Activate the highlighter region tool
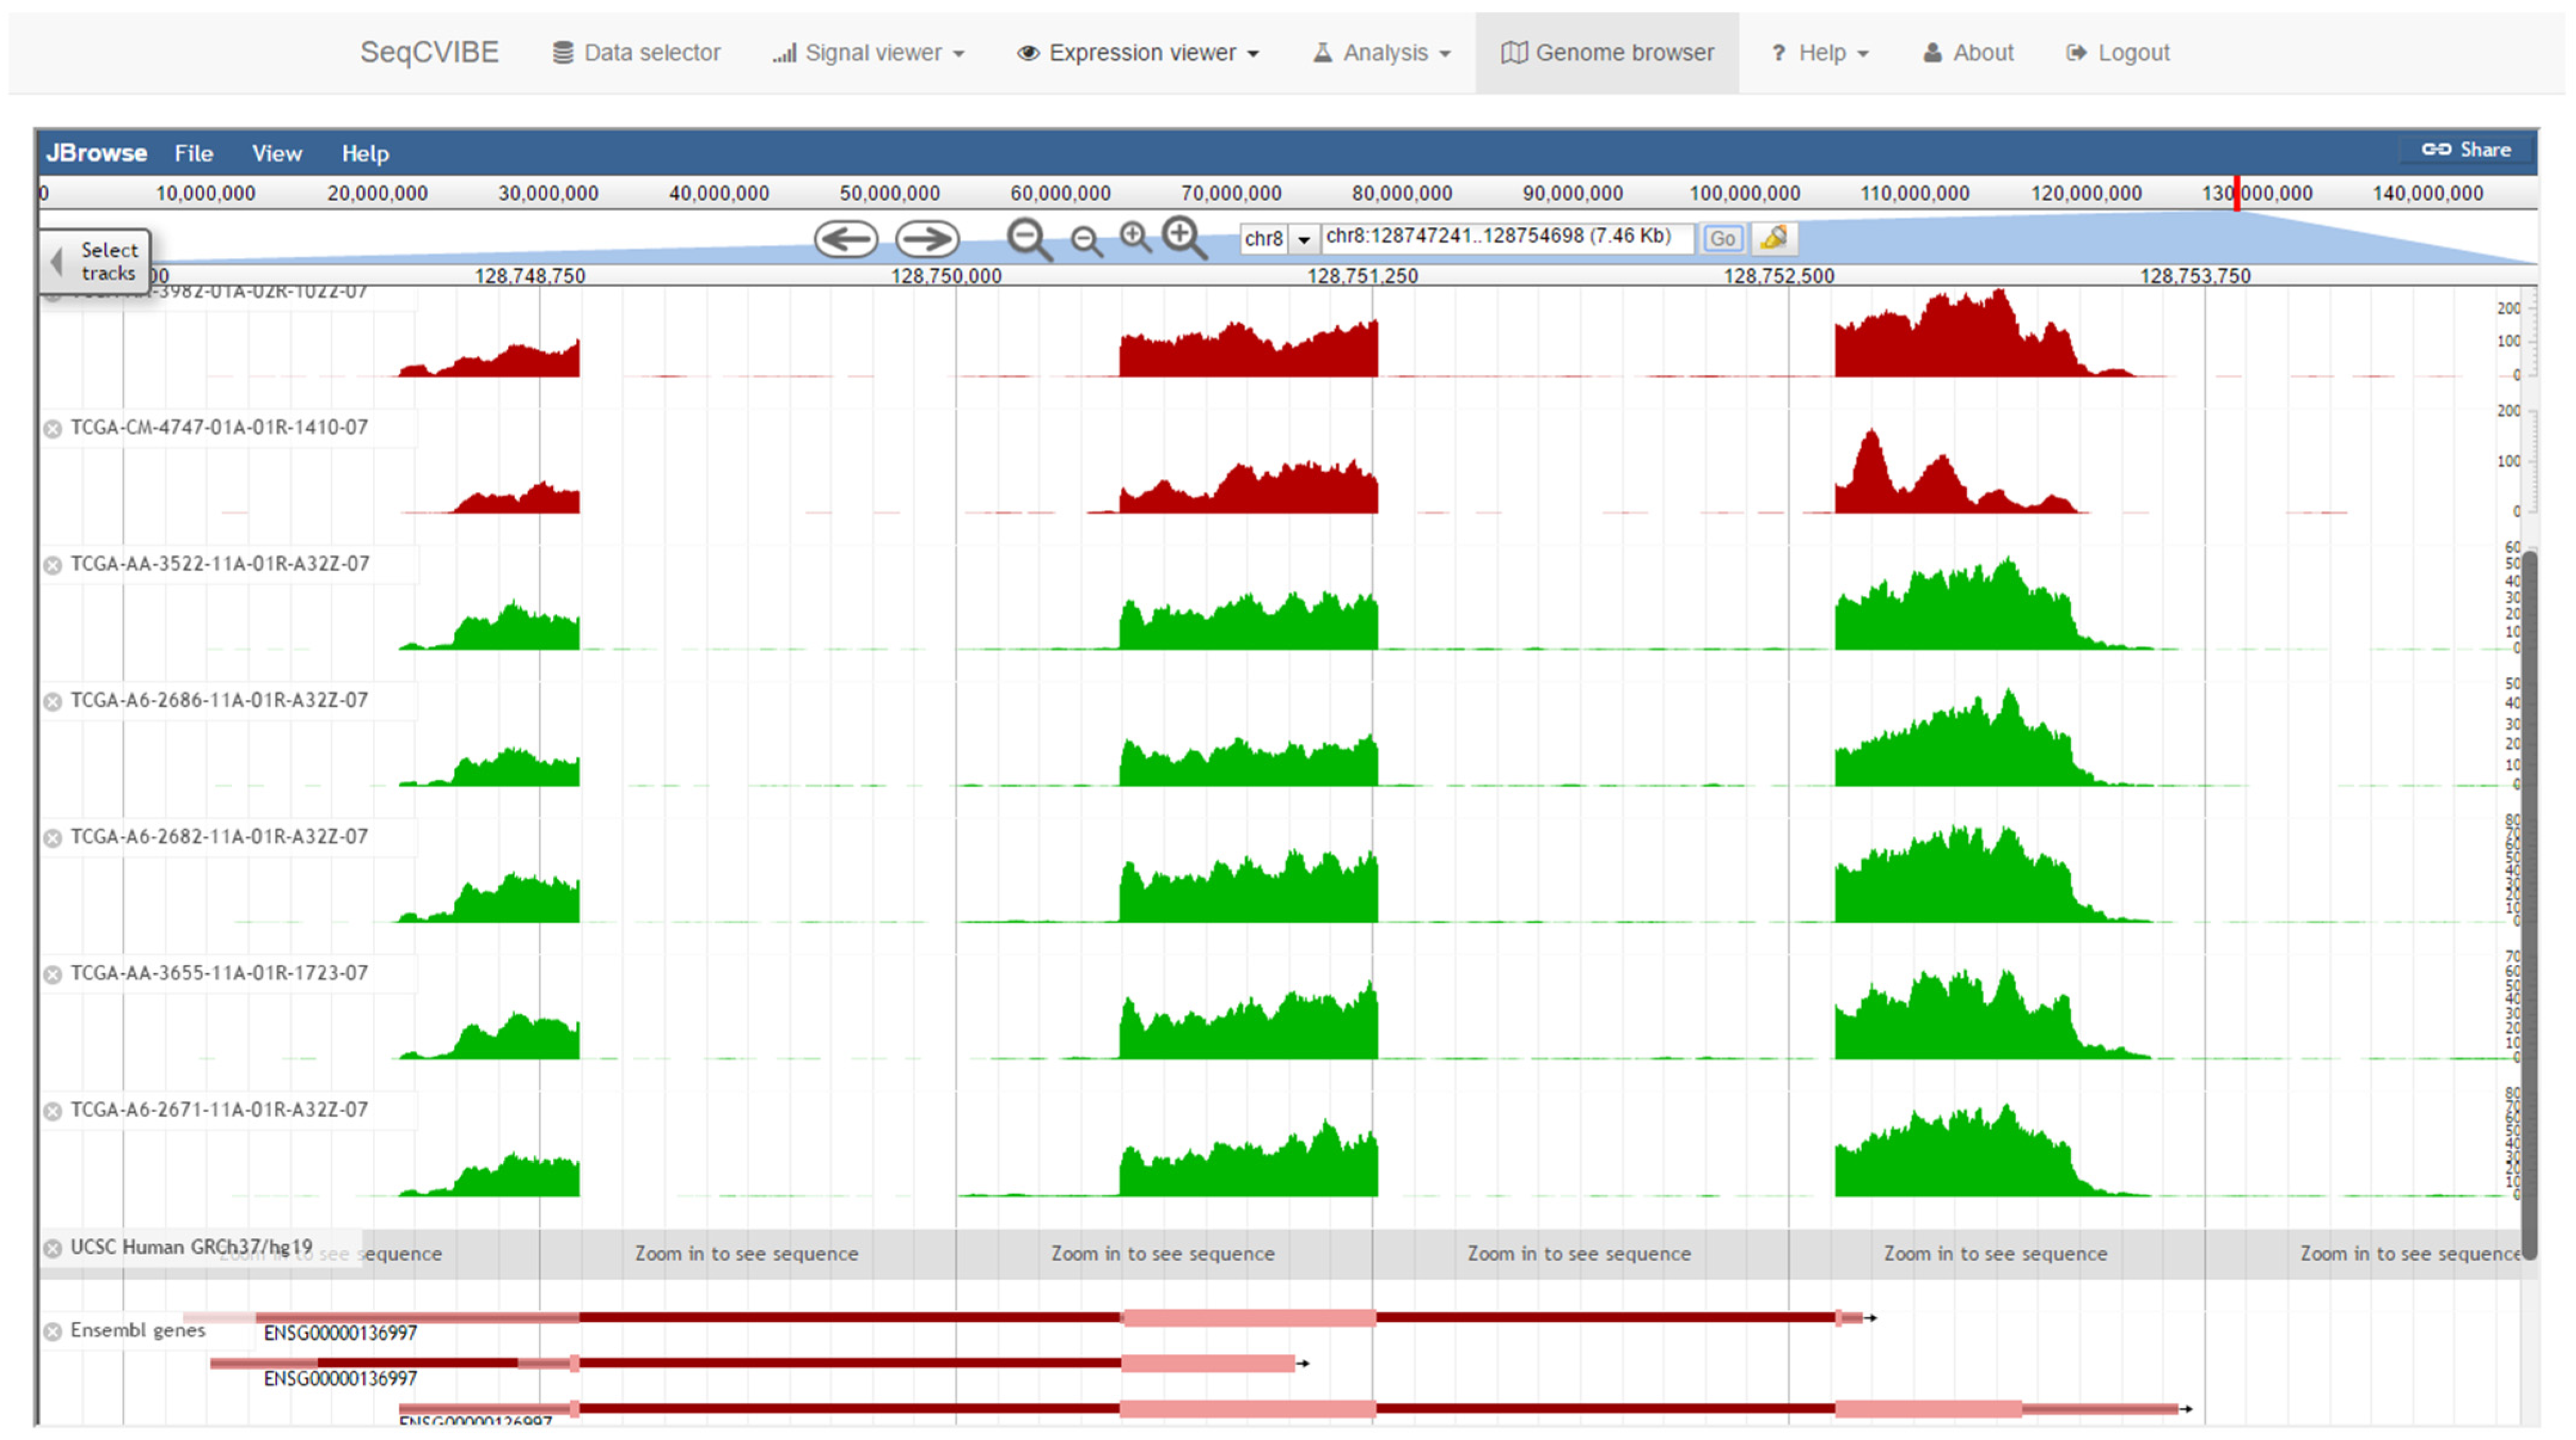 (1774, 238)
